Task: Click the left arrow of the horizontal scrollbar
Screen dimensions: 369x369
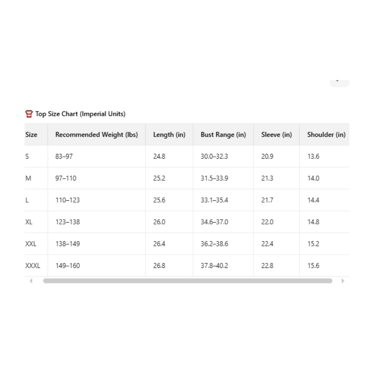Action: [x=31, y=281]
